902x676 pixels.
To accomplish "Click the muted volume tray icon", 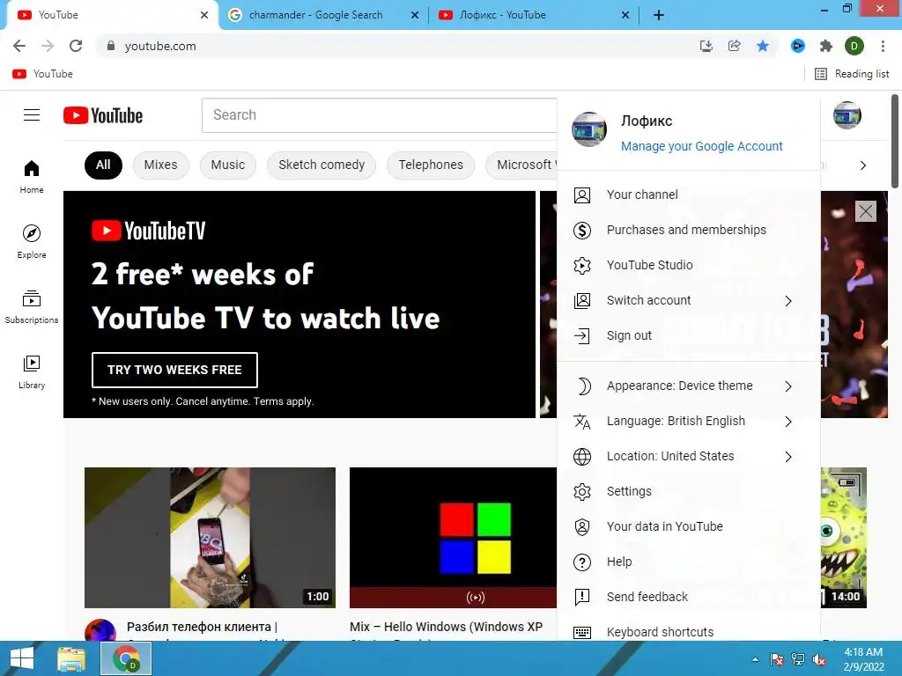I will click(819, 659).
